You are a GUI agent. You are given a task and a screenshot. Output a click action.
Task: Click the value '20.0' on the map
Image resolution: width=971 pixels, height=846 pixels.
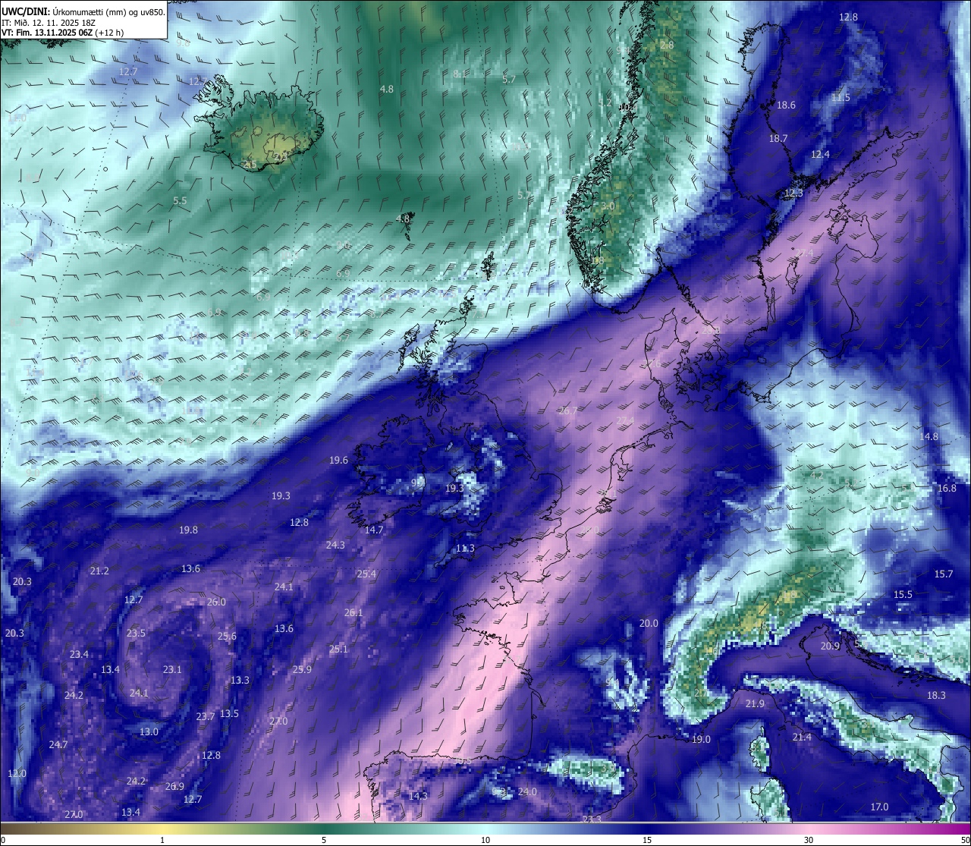click(x=649, y=624)
